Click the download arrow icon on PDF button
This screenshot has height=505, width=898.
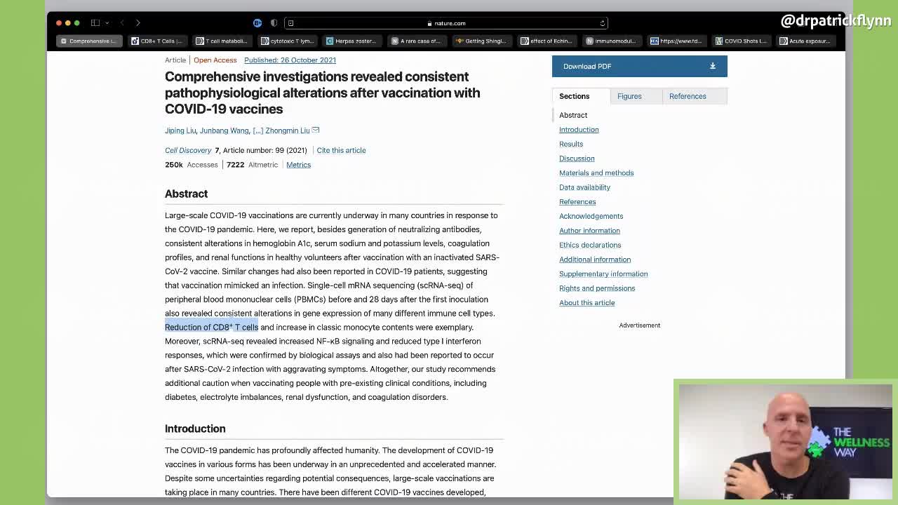coord(712,66)
